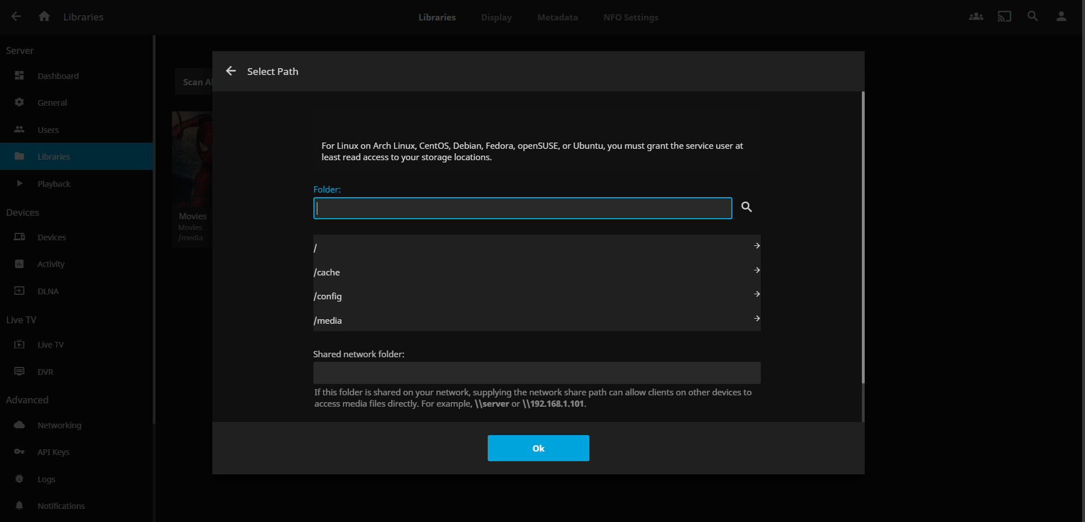Click the SyncPlay group icon
Screen dimensions: 1085x522
pos(976,16)
